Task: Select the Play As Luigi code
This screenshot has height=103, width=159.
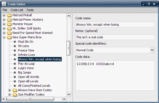Action: [26, 64]
